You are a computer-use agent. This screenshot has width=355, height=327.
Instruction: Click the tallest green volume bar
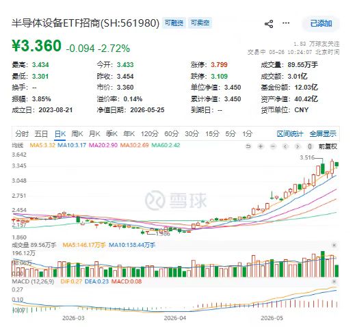[x=322, y=264]
